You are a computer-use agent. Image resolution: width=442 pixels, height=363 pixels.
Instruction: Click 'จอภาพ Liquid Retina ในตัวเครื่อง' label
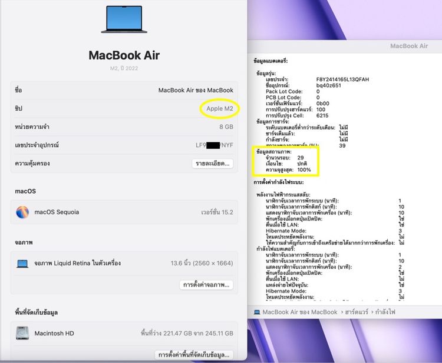78,264
